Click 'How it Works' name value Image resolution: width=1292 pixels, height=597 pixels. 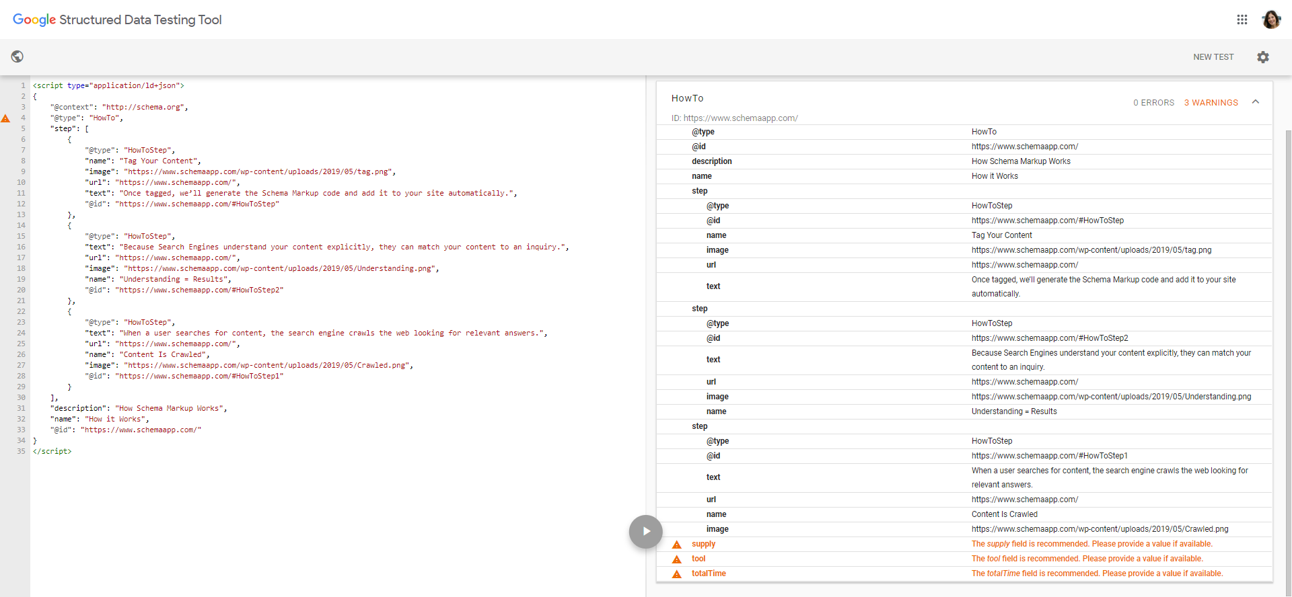click(995, 176)
